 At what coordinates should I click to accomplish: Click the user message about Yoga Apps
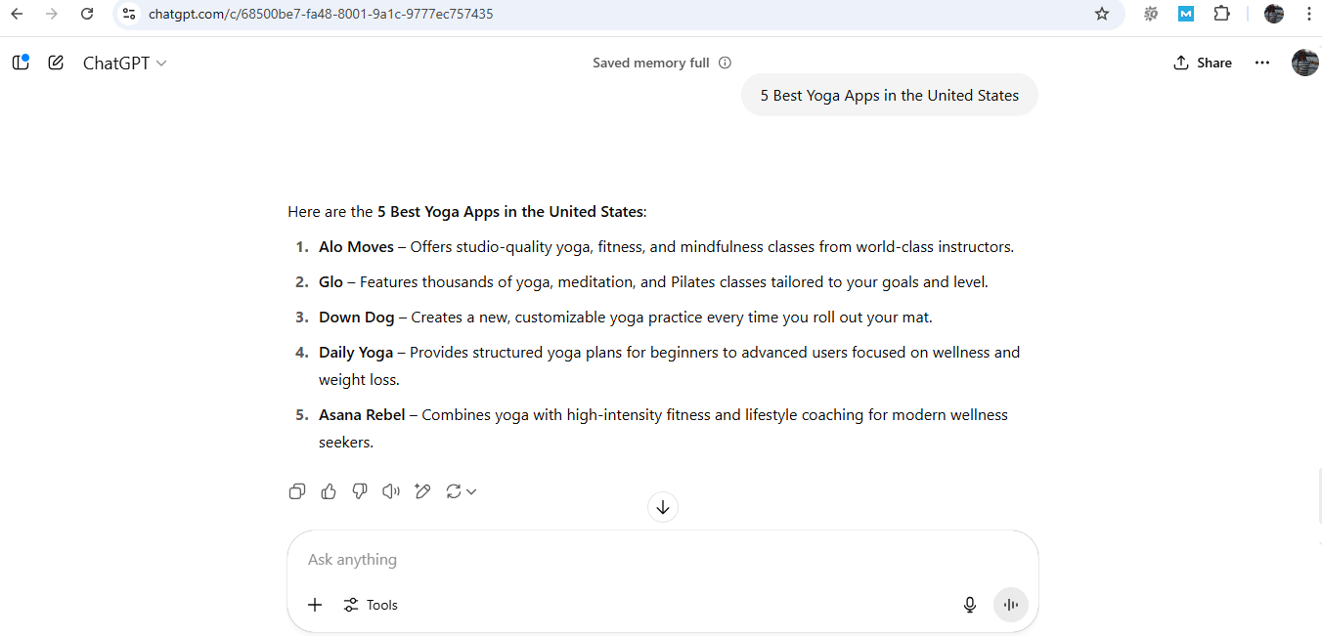click(x=890, y=95)
